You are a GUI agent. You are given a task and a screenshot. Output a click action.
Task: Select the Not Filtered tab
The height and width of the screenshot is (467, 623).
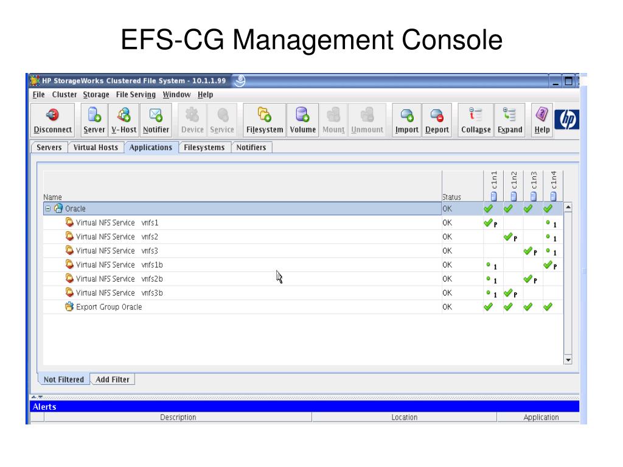coord(64,379)
